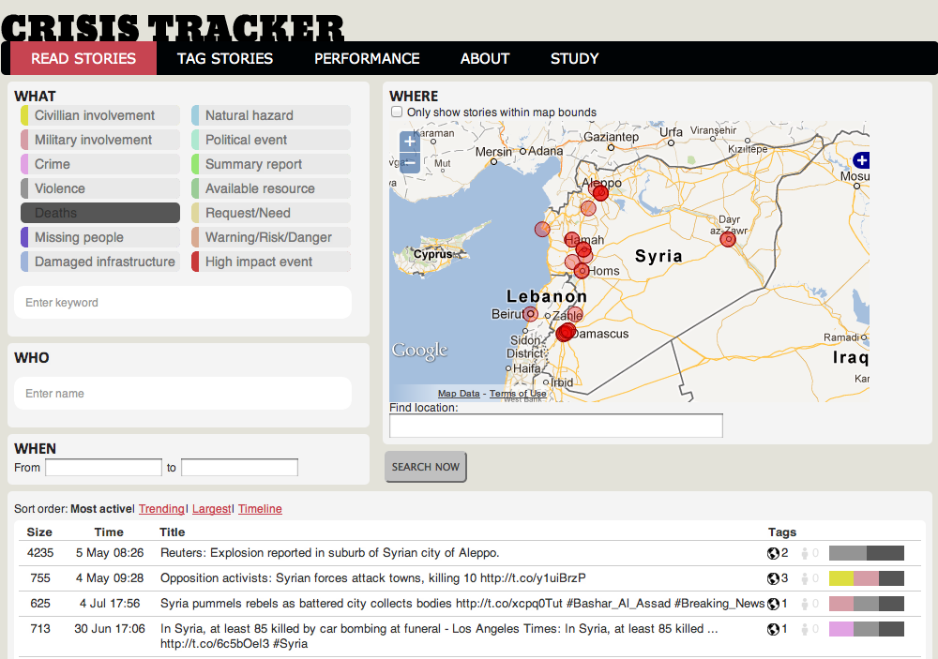Zoom in on the map
Screen dimensions: 938x659
pos(409,142)
